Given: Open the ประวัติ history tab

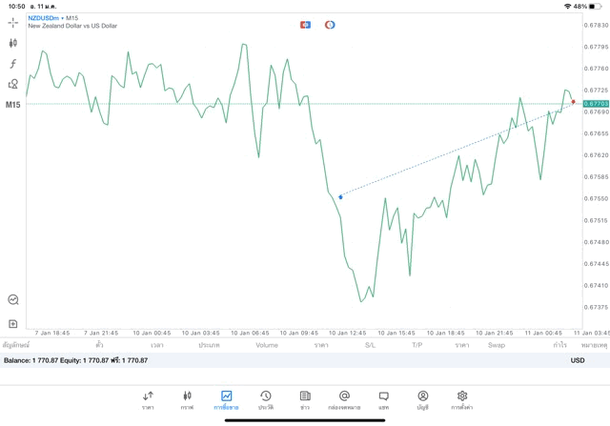Looking at the screenshot, I should [x=265, y=398].
